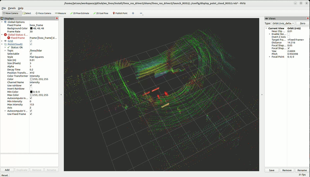310x177 pixels.
Task: Click the Topic value /livox/lidar
Action: click(36, 50)
